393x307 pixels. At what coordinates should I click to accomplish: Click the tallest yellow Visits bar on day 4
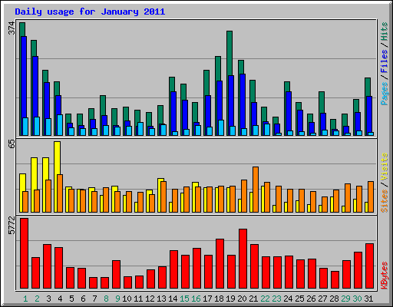point(58,158)
